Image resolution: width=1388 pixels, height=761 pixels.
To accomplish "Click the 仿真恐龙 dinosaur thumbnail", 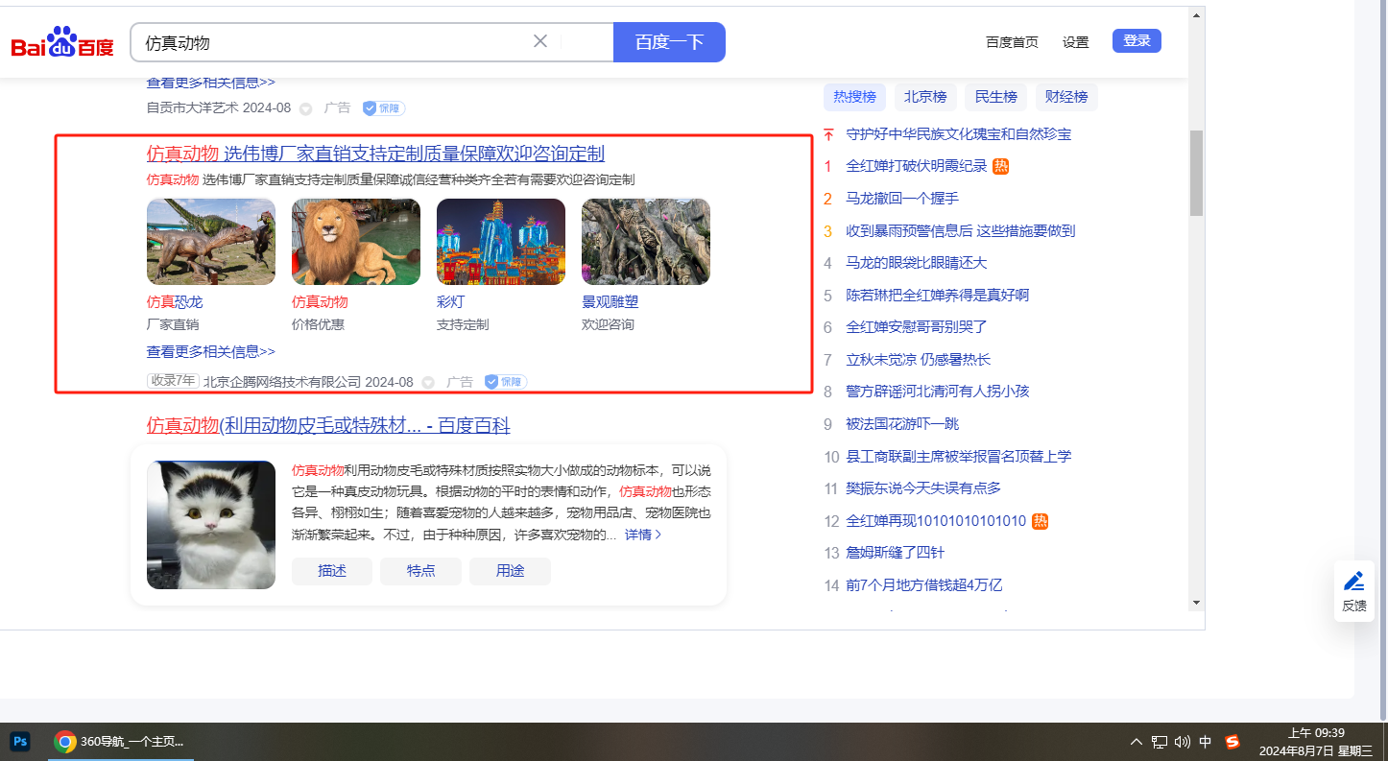I will tap(211, 242).
